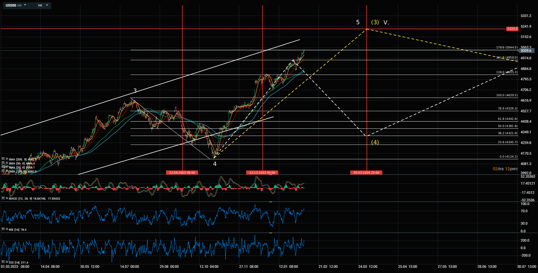Remove the SMA 50 indicator
The width and height of the screenshot is (538, 273).
(x=7, y=163)
